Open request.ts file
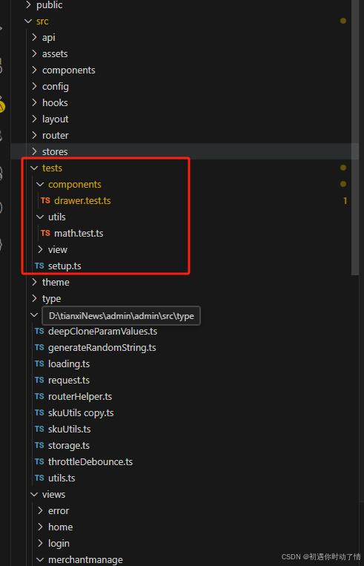 tap(69, 380)
